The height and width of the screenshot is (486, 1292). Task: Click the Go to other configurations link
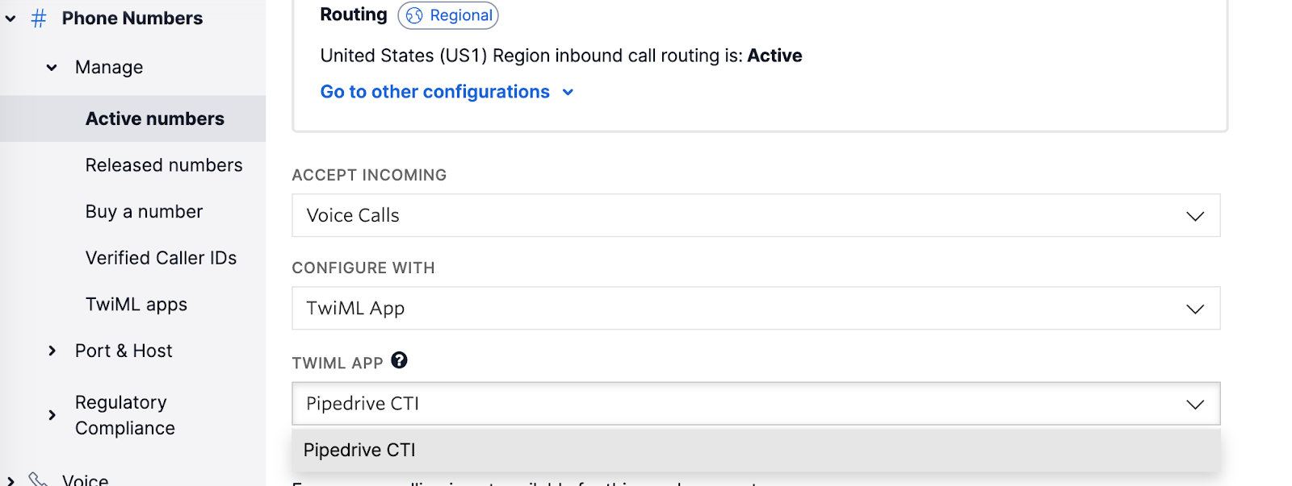434,92
